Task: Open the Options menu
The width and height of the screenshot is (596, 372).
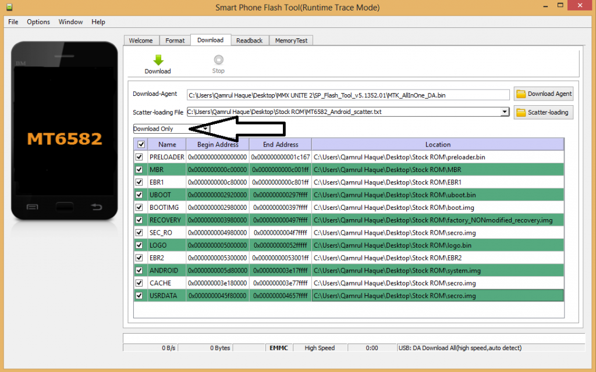Action: point(38,22)
